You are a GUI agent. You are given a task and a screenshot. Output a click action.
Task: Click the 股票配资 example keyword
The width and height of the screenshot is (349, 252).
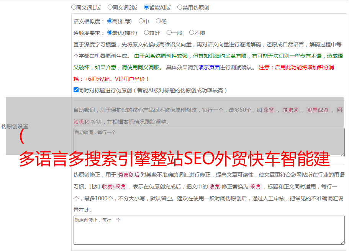[x=318, y=110]
